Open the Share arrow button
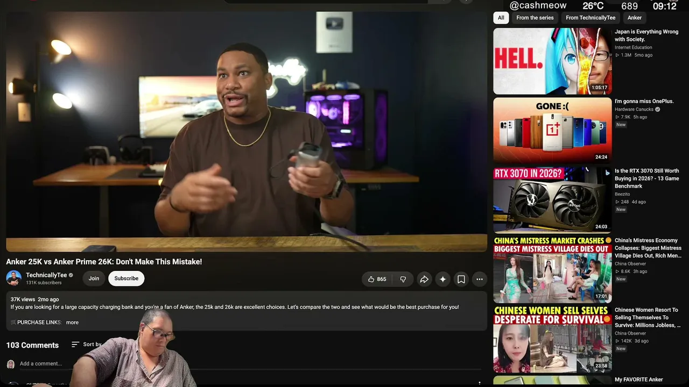The image size is (689, 387). click(424, 279)
